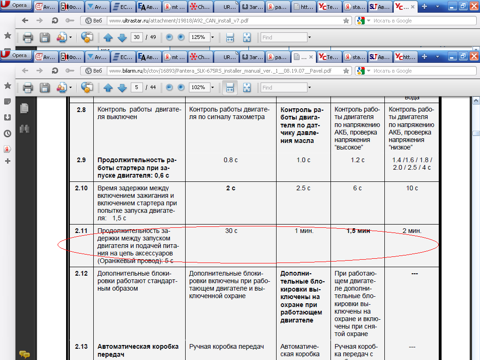480x360 pixels.
Task: Click the PDF scrollbar up arrow
Action: click(x=476, y=100)
